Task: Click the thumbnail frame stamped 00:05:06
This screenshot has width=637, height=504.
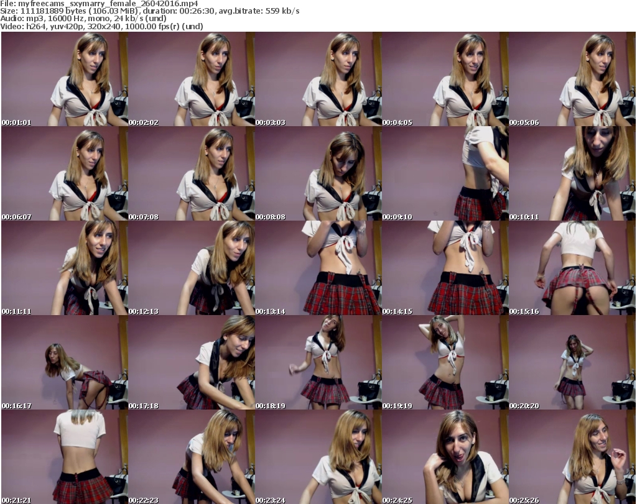Action: [572, 79]
